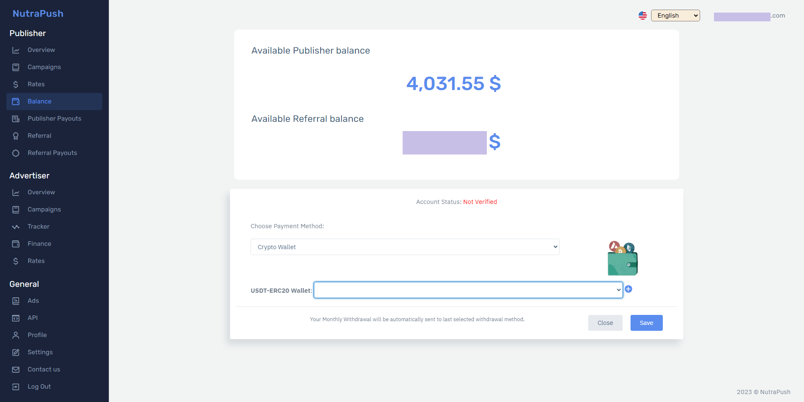The image size is (804, 402).
Task: Click the US flag language icon
Action: coord(642,15)
